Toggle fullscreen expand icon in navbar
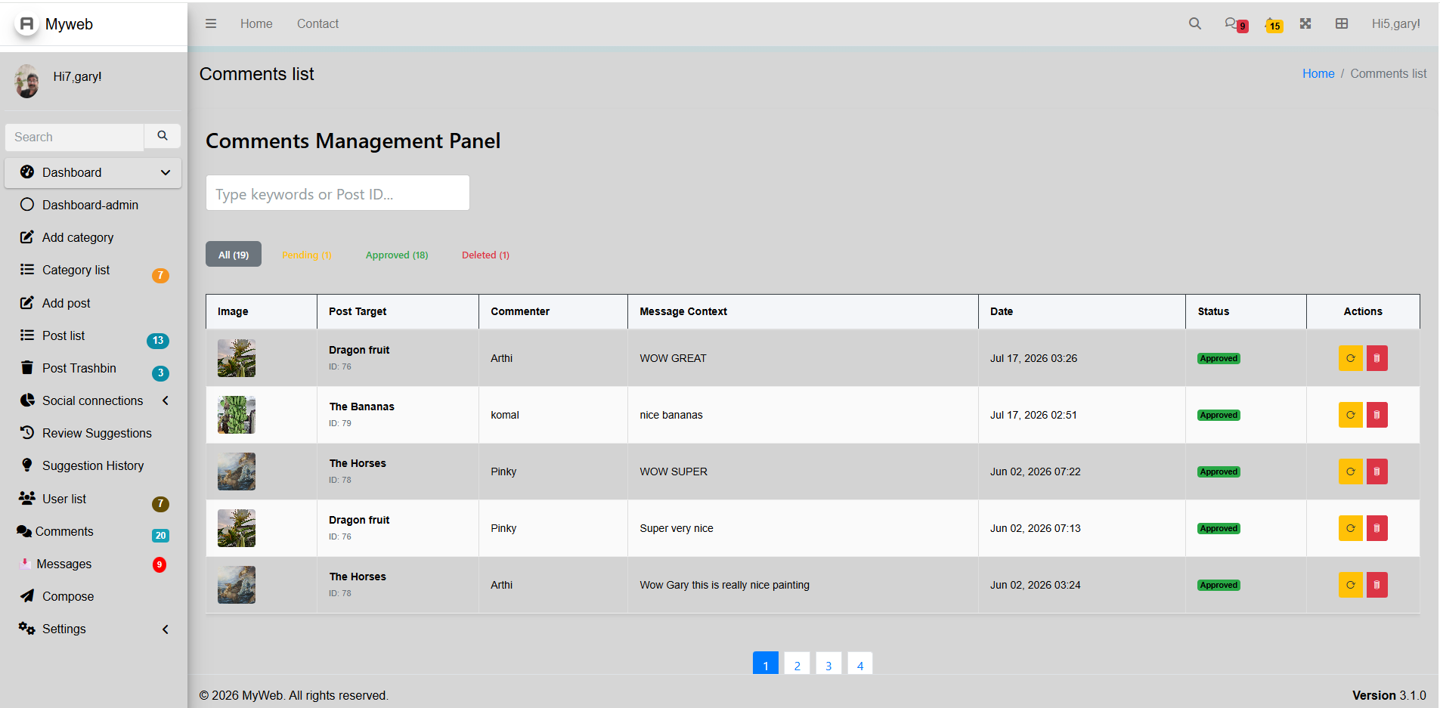This screenshot has width=1440, height=708. (x=1305, y=23)
